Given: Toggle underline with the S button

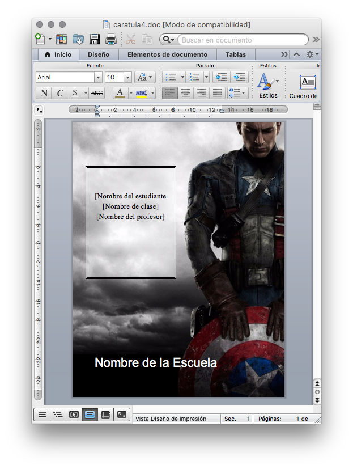Looking at the screenshot, I should 75,93.
